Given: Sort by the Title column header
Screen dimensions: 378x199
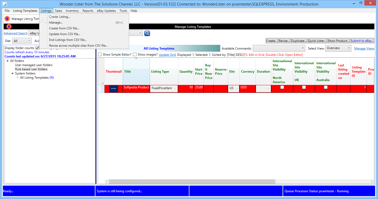Looking at the screenshot, I should (136, 72).
